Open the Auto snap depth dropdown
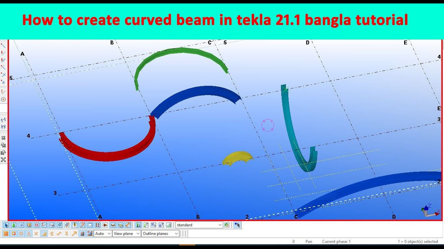The height and width of the screenshot is (249, 444). pyautogui.click(x=103, y=233)
